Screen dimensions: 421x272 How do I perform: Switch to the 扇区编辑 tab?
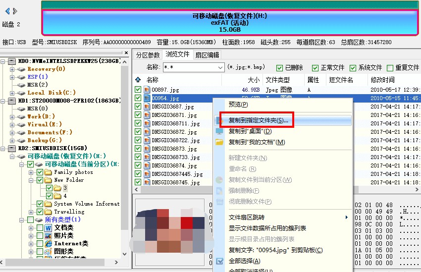207,55
